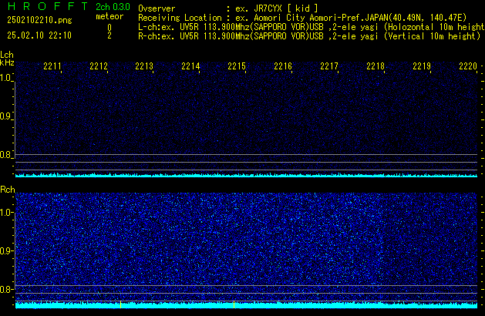Screen dimensions: 485x316
Task: Click the 0.9 frequency label on Lch axis
Action: 5,116
